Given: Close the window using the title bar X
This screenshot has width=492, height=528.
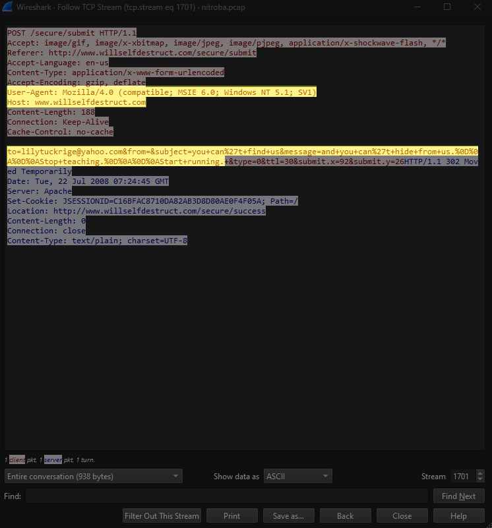Looking at the screenshot, I should [x=477, y=7].
